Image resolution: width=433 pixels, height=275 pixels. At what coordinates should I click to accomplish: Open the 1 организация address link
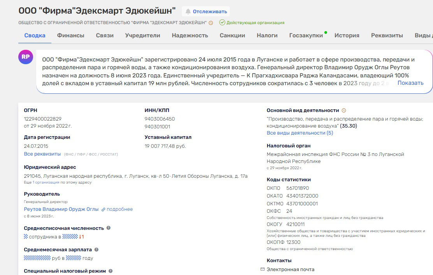click(x=46, y=182)
